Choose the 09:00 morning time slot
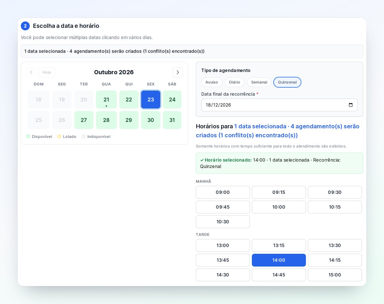 coord(223,192)
